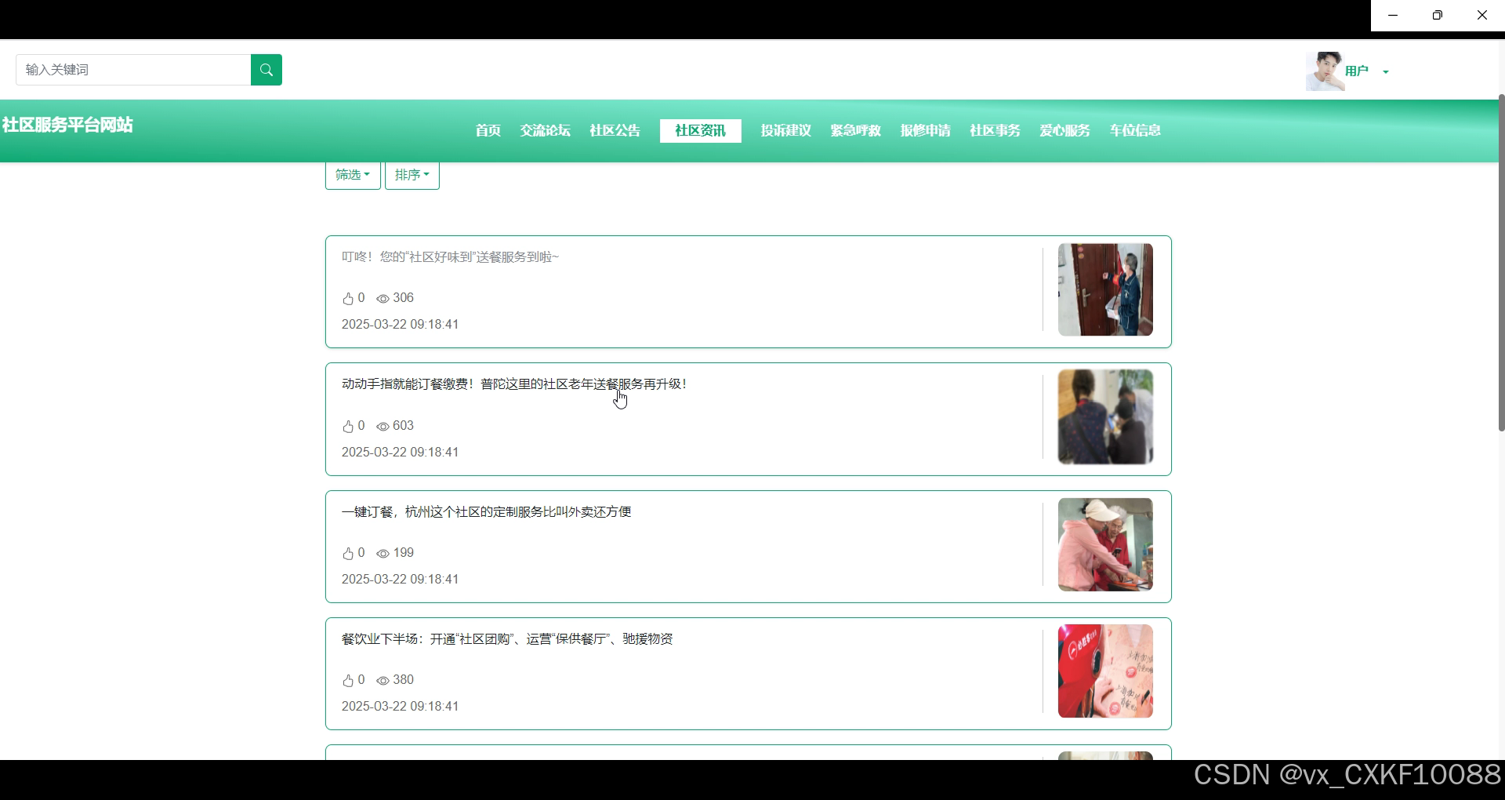Click the green search magnifier button
The height and width of the screenshot is (800, 1505).
point(267,70)
